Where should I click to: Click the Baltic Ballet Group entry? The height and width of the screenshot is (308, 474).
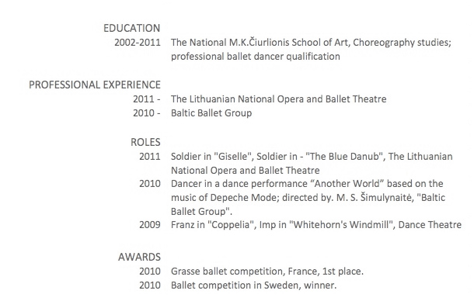(211, 113)
